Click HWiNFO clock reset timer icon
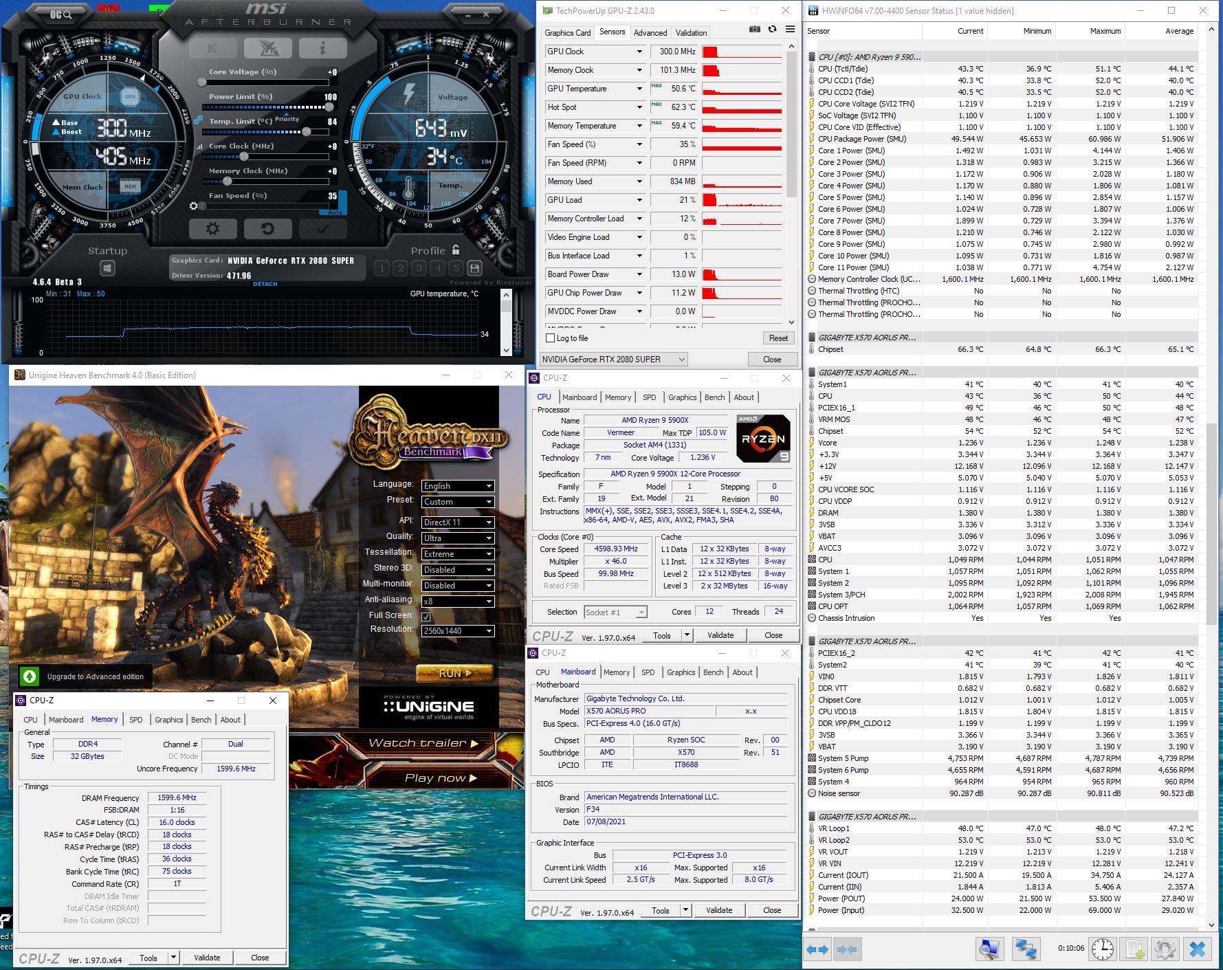The width and height of the screenshot is (1223, 970). click(1103, 949)
